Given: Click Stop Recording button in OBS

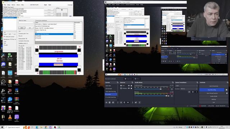Looking at the screenshot, I should tap(212, 90).
